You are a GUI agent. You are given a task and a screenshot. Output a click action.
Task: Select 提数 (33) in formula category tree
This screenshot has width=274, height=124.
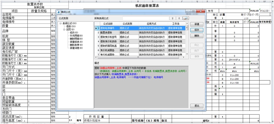point(71,26)
